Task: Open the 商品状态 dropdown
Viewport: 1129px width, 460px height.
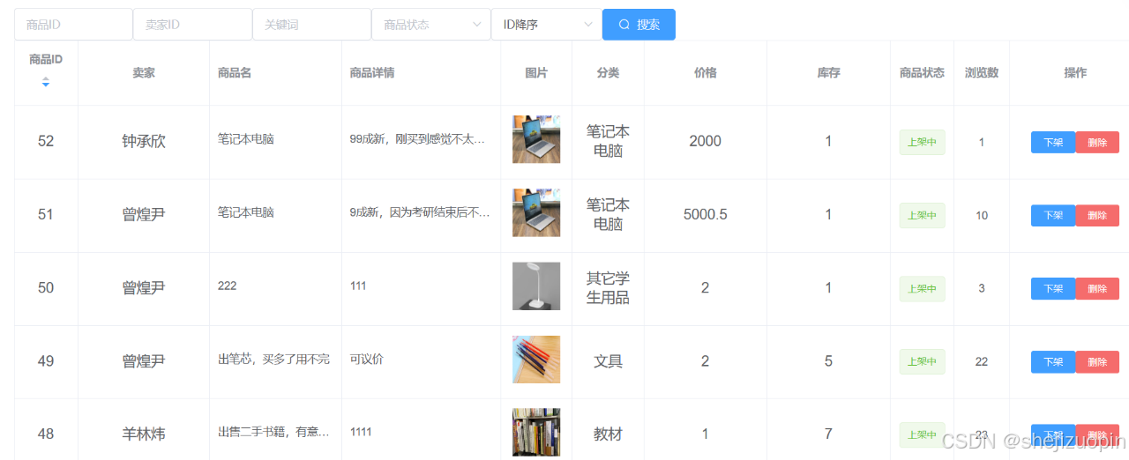Action: click(x=431, y=25)
